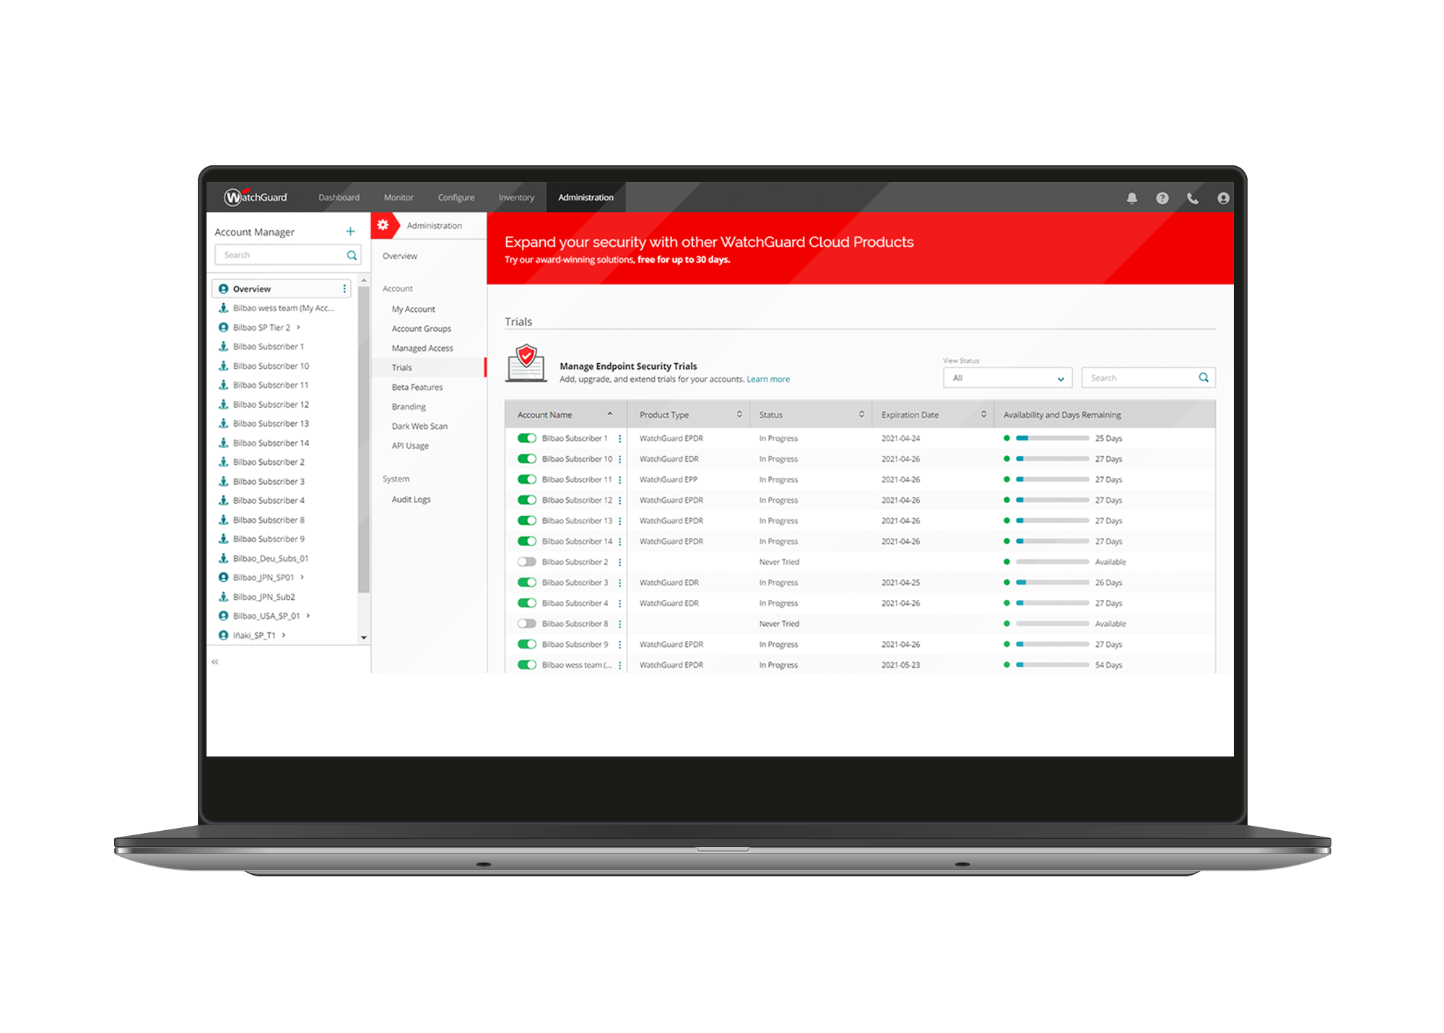Open the Monitor tab

(399, 197)
